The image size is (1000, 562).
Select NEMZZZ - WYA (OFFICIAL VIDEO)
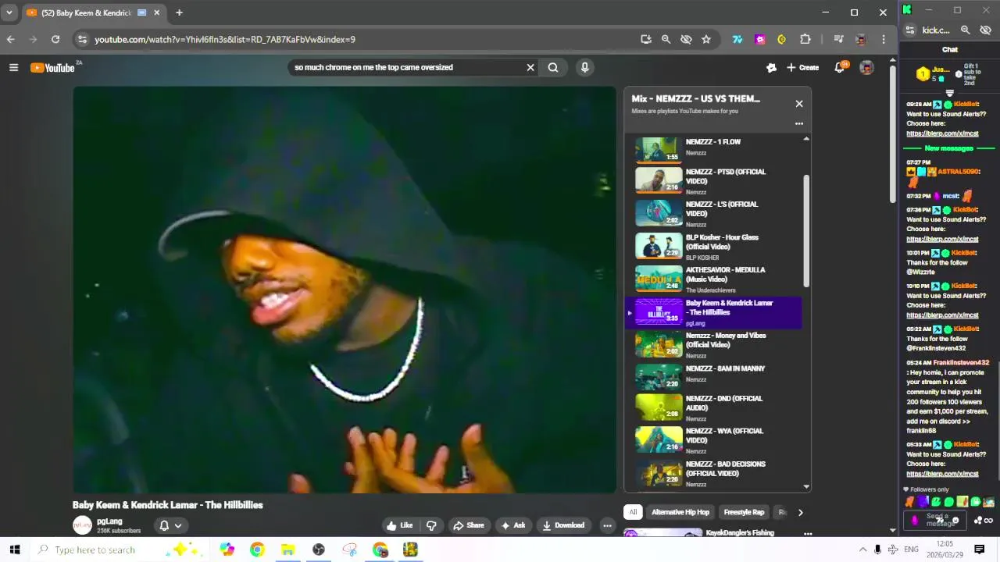(x=713, y=440)
